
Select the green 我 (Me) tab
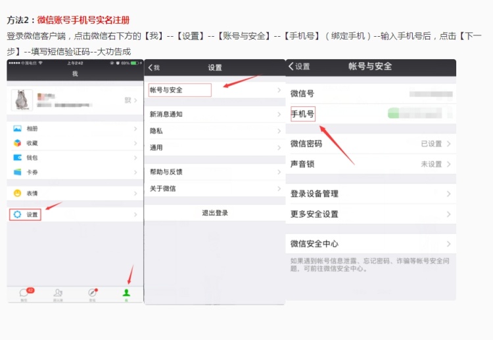click(x=126, y=293)
